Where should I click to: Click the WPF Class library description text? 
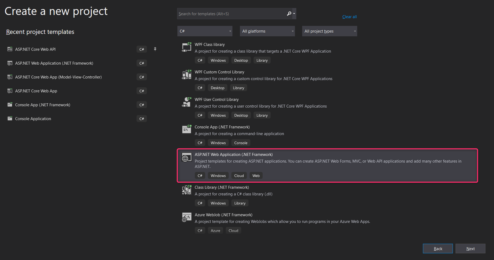[x=263, y=51]
